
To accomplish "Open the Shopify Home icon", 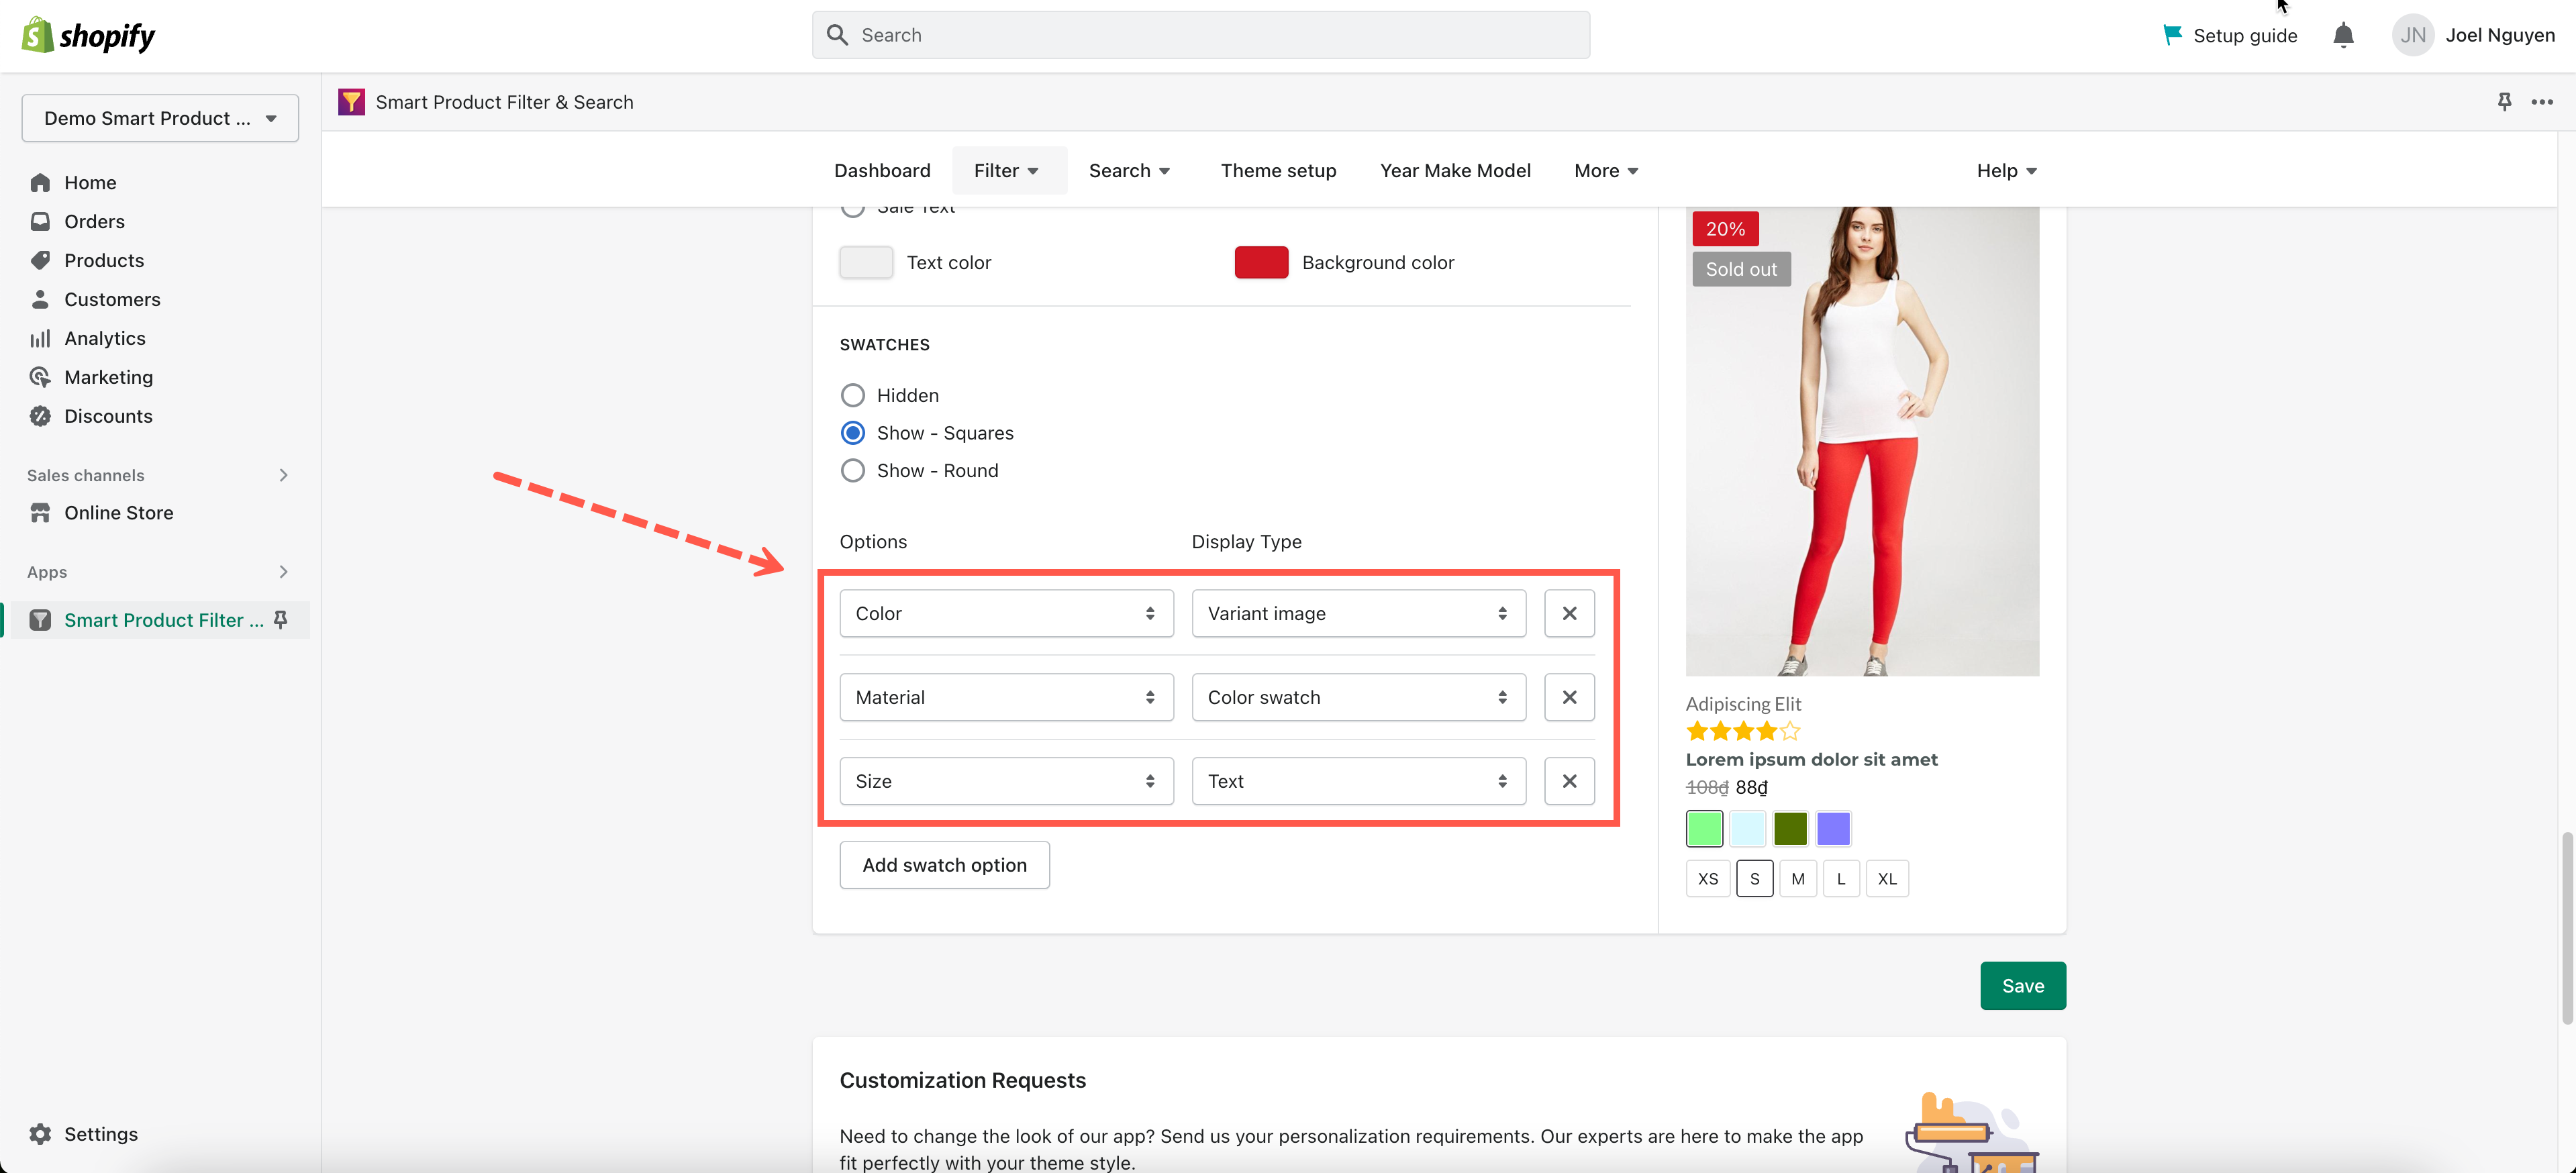I will coord(41,182).
